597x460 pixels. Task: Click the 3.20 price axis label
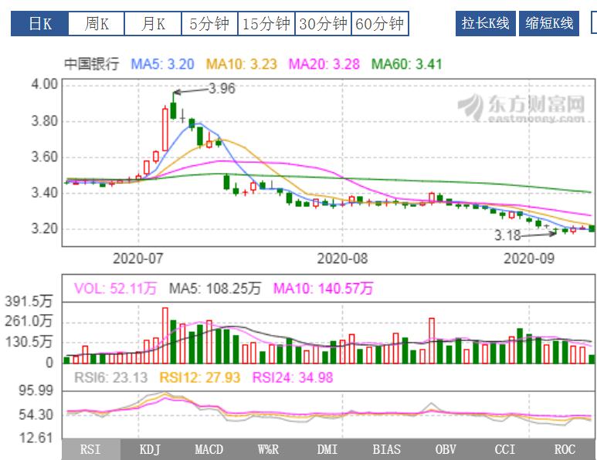tap(44, 228)
